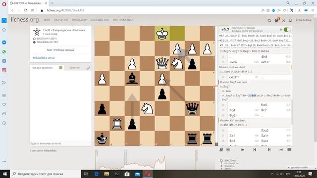The width and height of the screenshot is (317, 178).
Task: Go back in browser
Action: click(12, 10)
